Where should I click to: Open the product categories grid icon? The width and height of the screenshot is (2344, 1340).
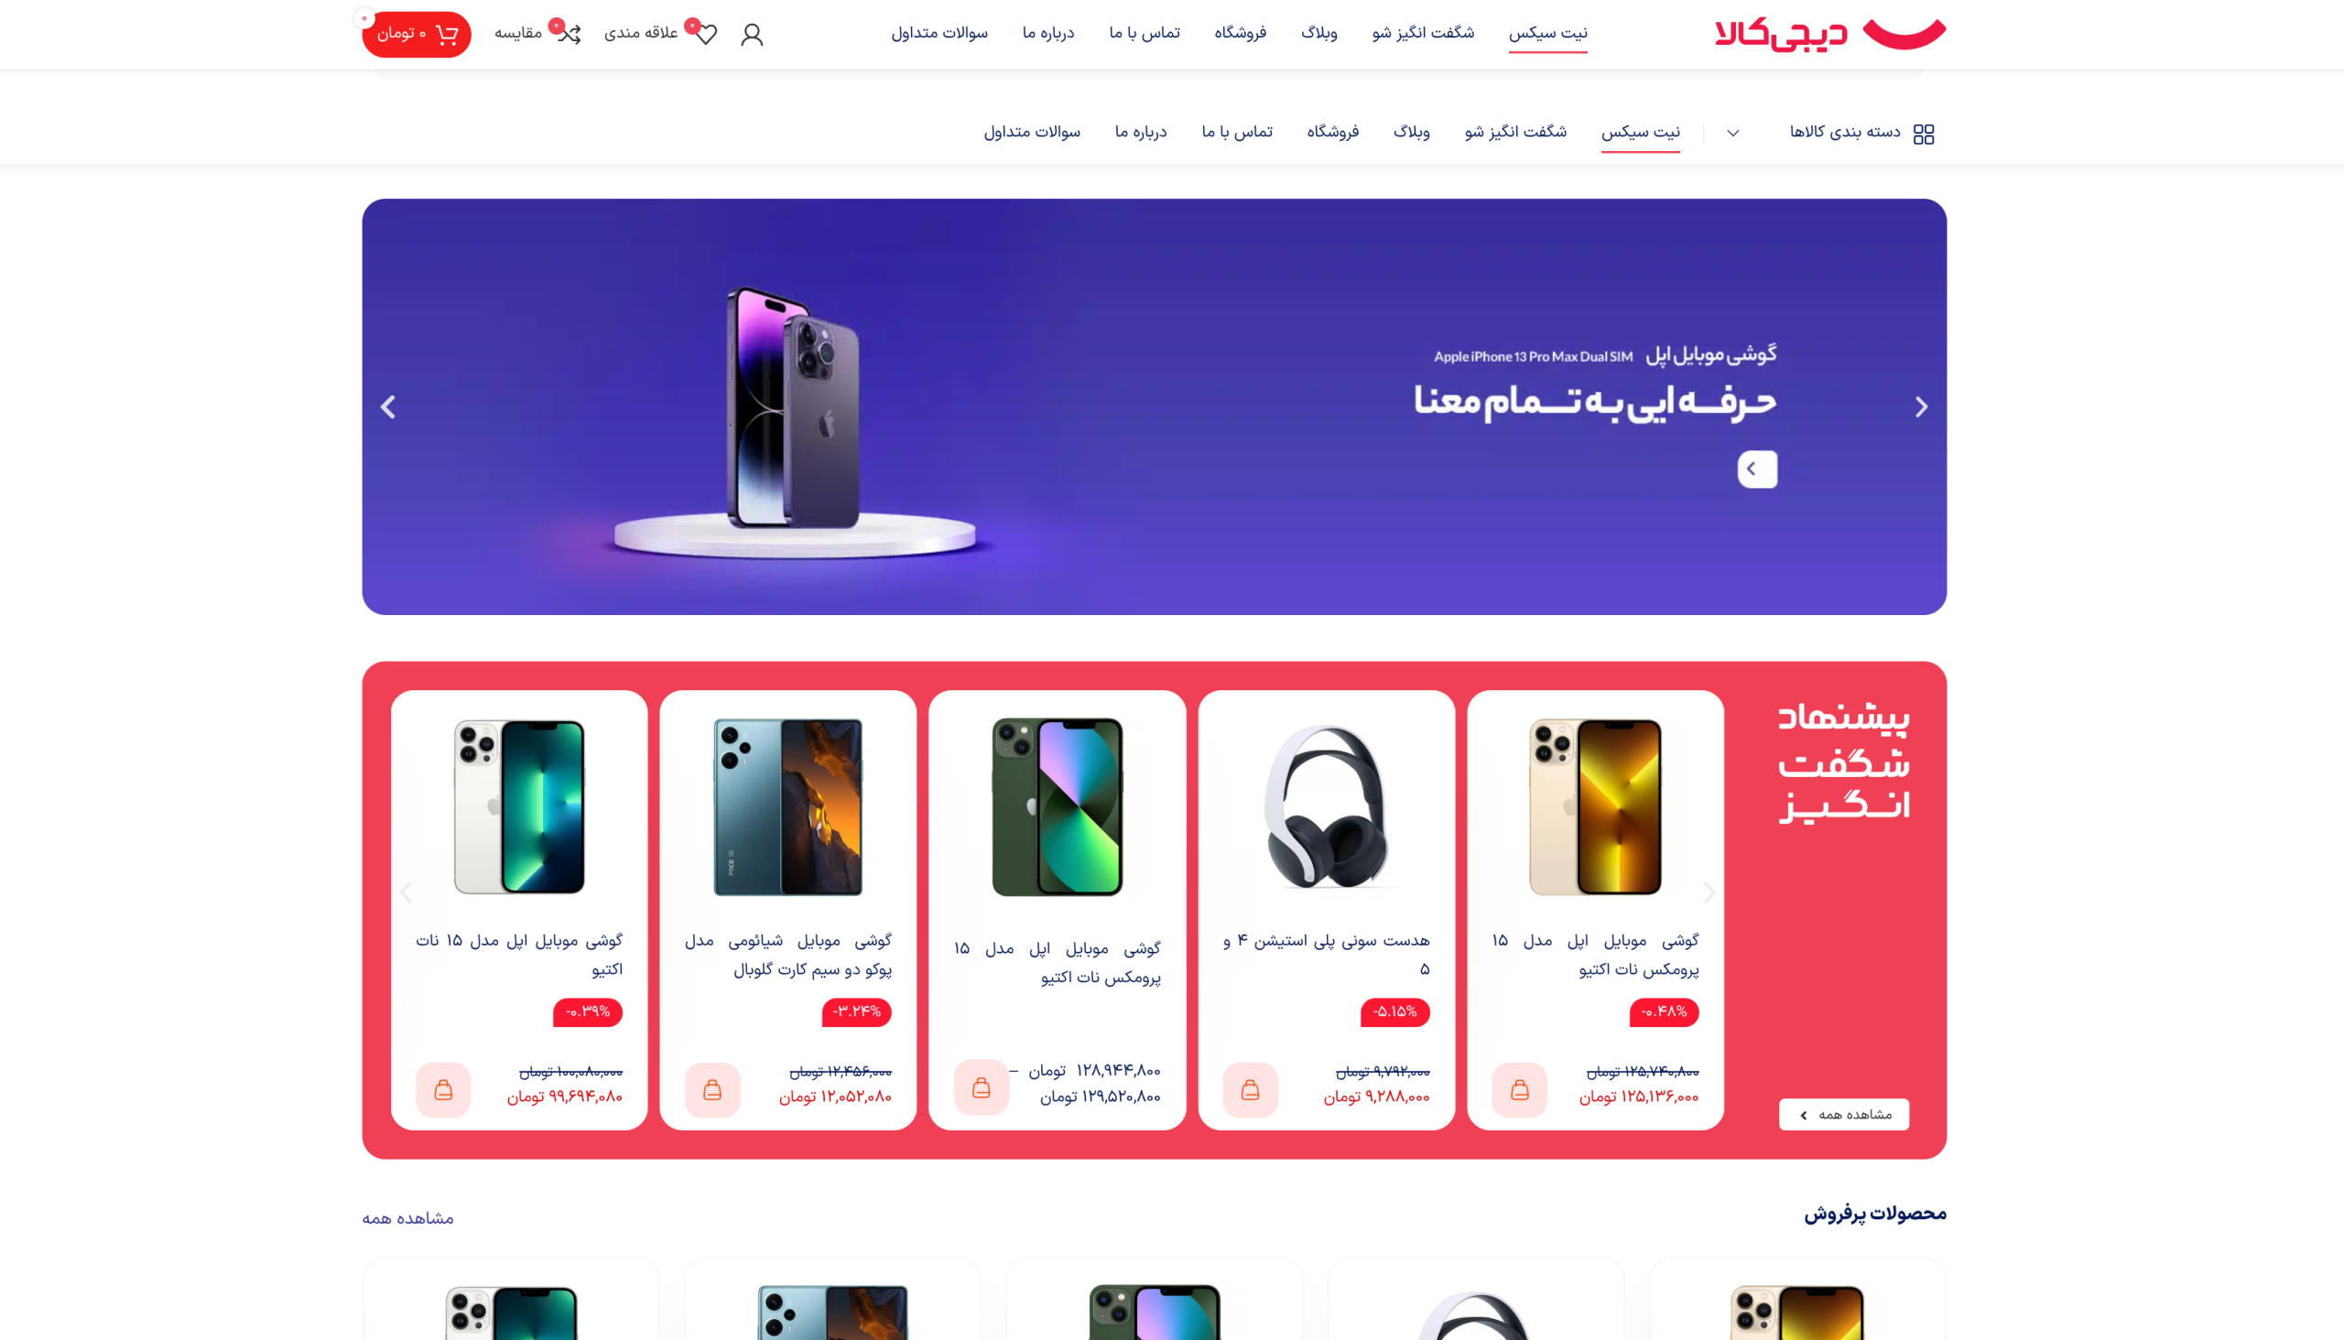[x=1923, y=134]
